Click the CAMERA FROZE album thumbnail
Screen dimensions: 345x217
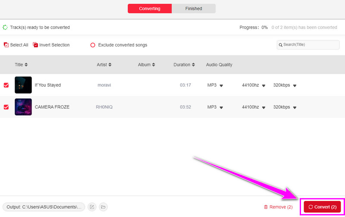tap(23, 107)
